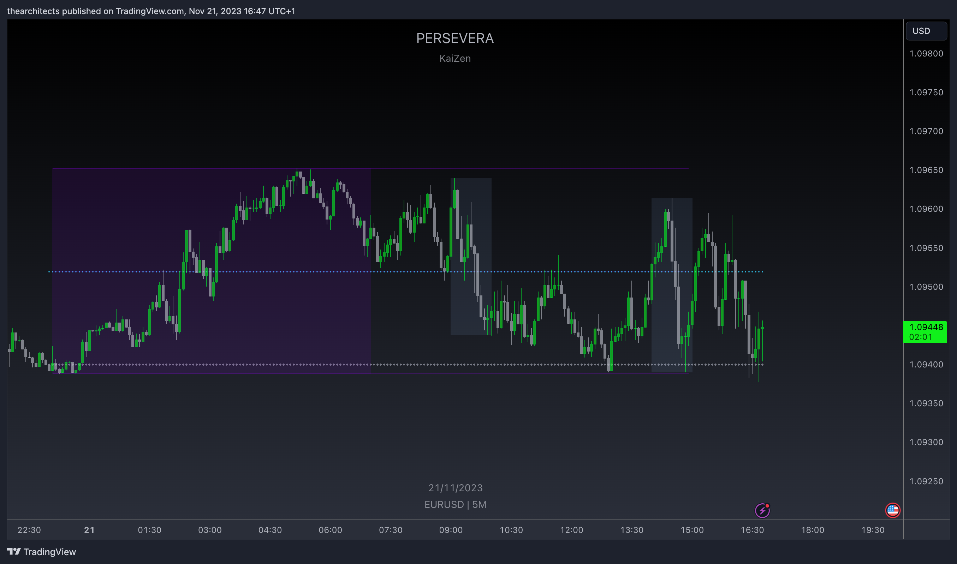This screenshot has height=564, width=957.
Task: Click the bold 21 date label on time axis
Action: [x=89, y=530]
